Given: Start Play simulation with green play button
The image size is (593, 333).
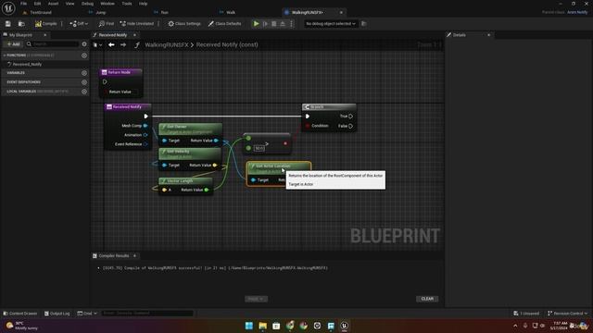Looking at the screenshot, I should click(256, 24).
